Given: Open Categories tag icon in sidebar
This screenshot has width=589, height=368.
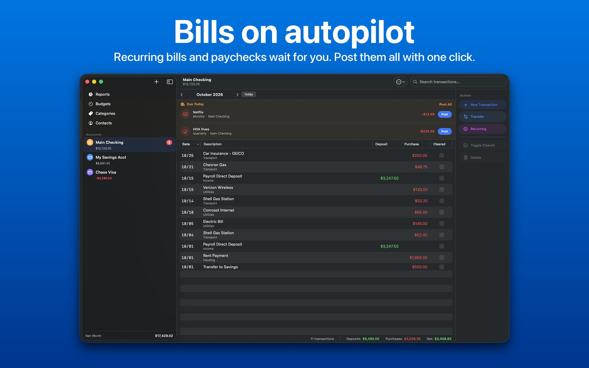Looking at the screenshot, I should 91,114.
